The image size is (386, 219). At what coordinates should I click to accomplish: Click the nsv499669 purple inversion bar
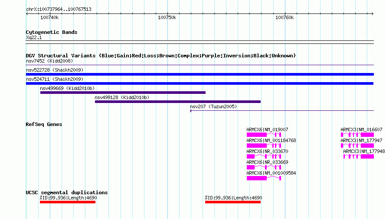click(x=123, y=93)
